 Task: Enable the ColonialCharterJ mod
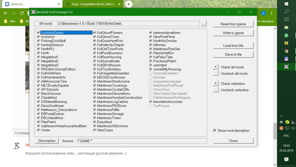pyautogui.click(x=151, y=73)
